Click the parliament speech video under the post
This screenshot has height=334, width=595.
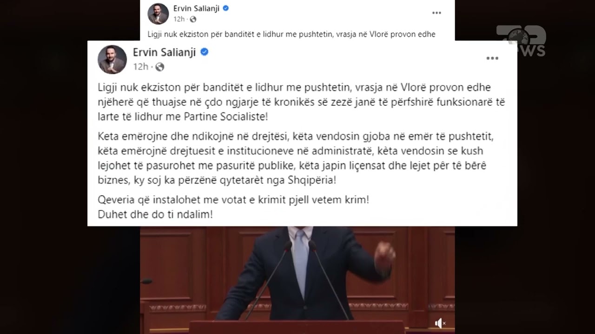tap(297, 280)
